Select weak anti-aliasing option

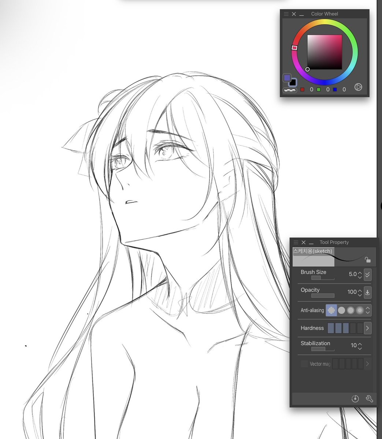(x=341, y=310)
